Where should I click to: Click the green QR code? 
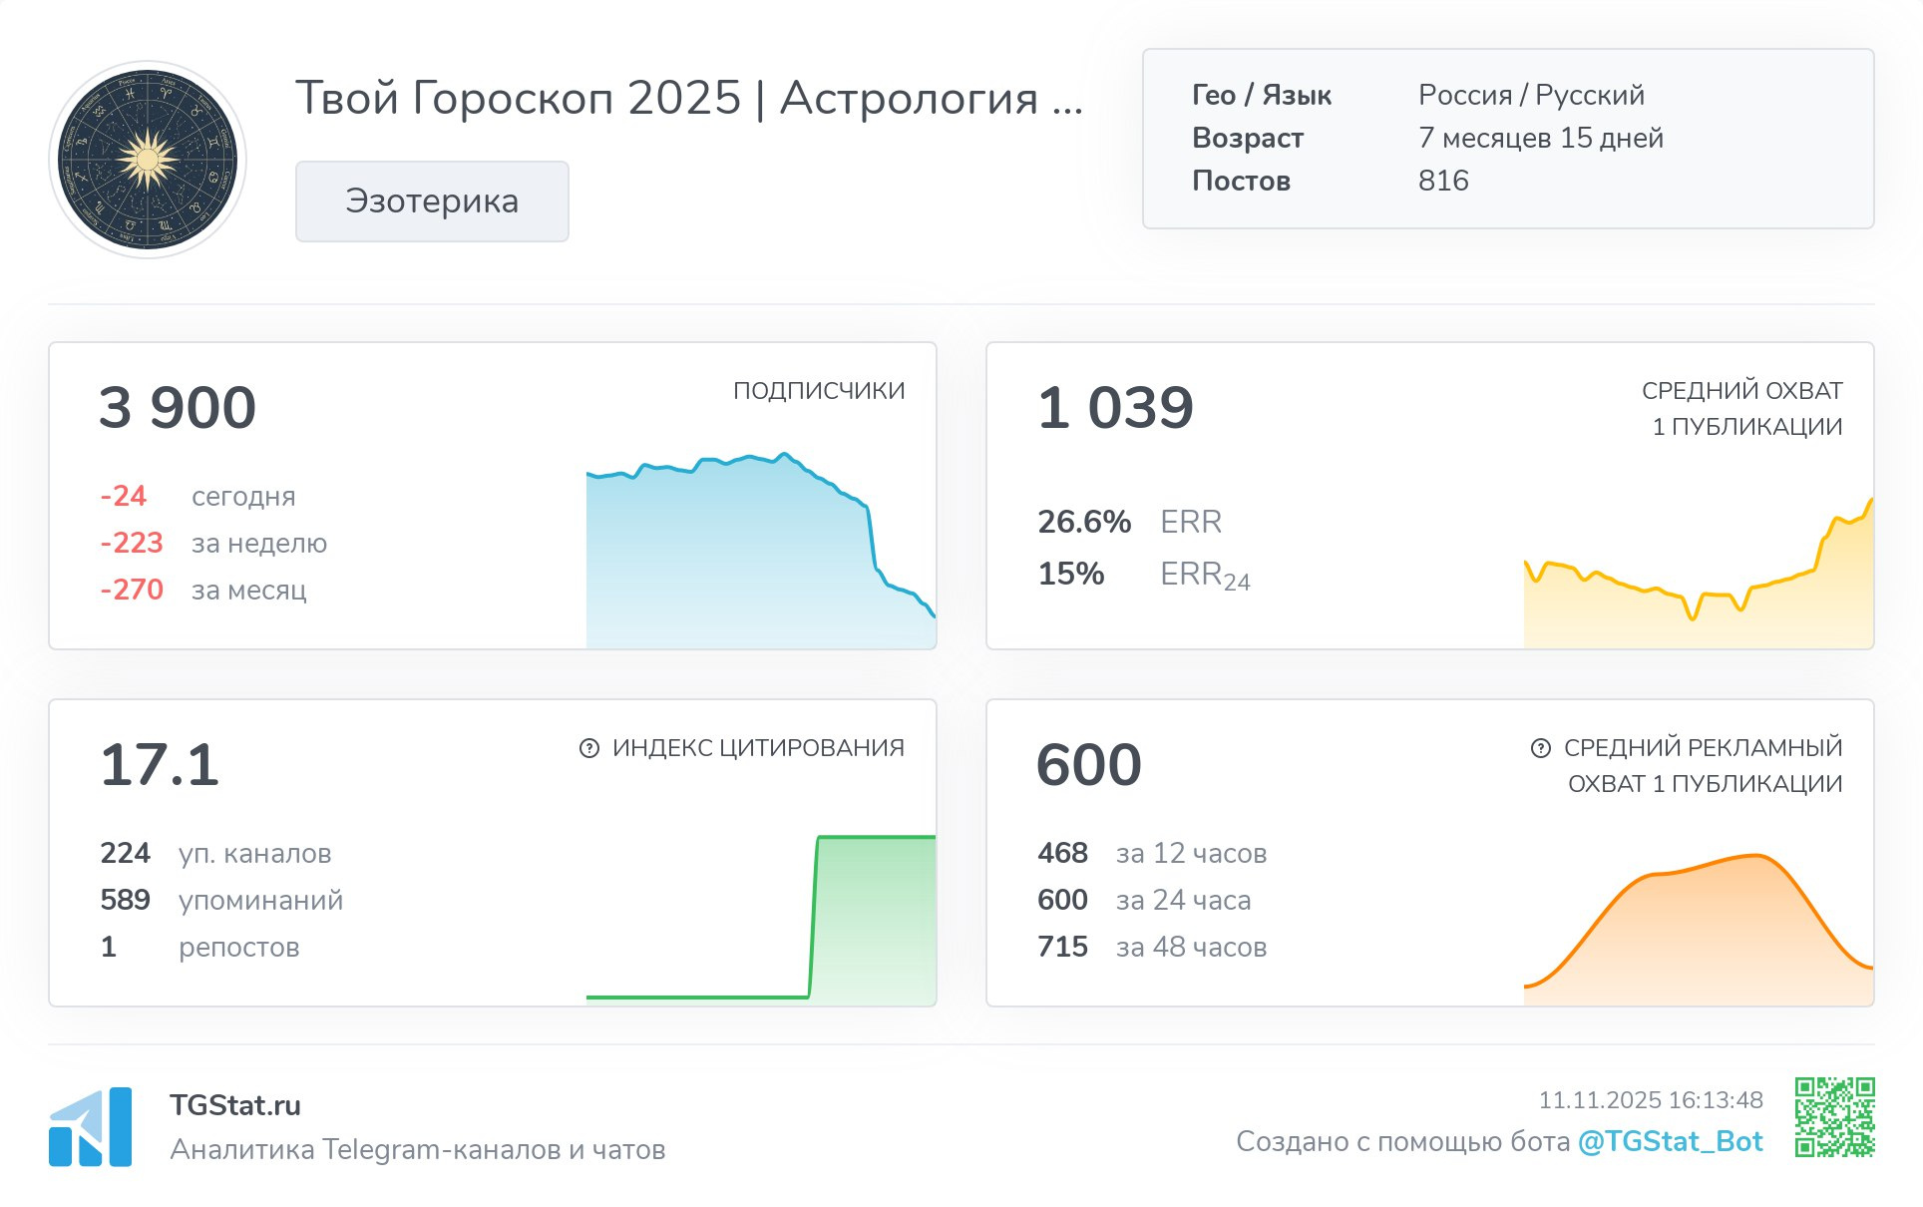[x=1834, y=1117]
